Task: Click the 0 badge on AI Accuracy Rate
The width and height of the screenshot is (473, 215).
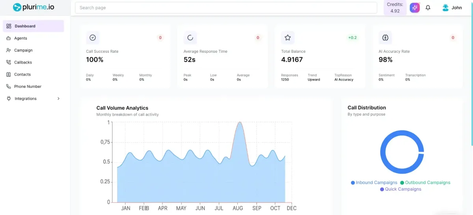Action: coord(453,38)
